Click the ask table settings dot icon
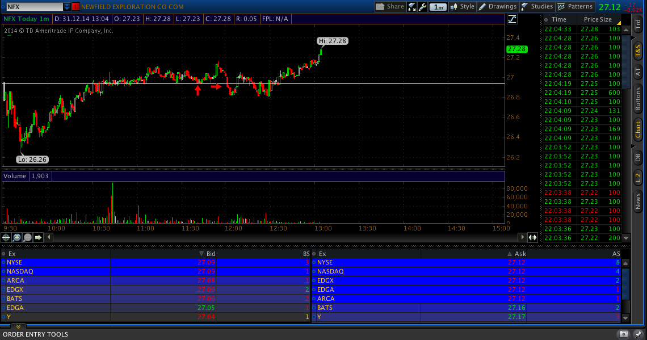Screen dimensions: 647x340 (314, 254)
